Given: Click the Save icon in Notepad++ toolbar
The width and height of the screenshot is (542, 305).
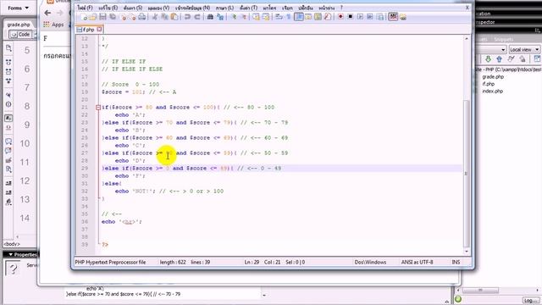Looking at the screenshot, I should click(x=102, y=17).
